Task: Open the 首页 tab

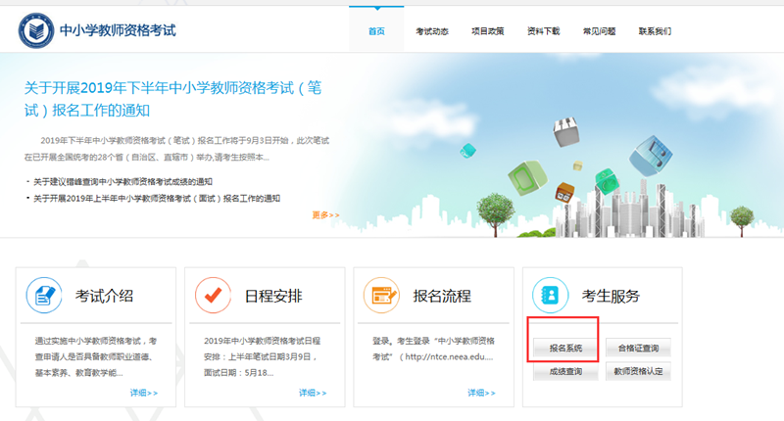Action: [x=377, y=31]
